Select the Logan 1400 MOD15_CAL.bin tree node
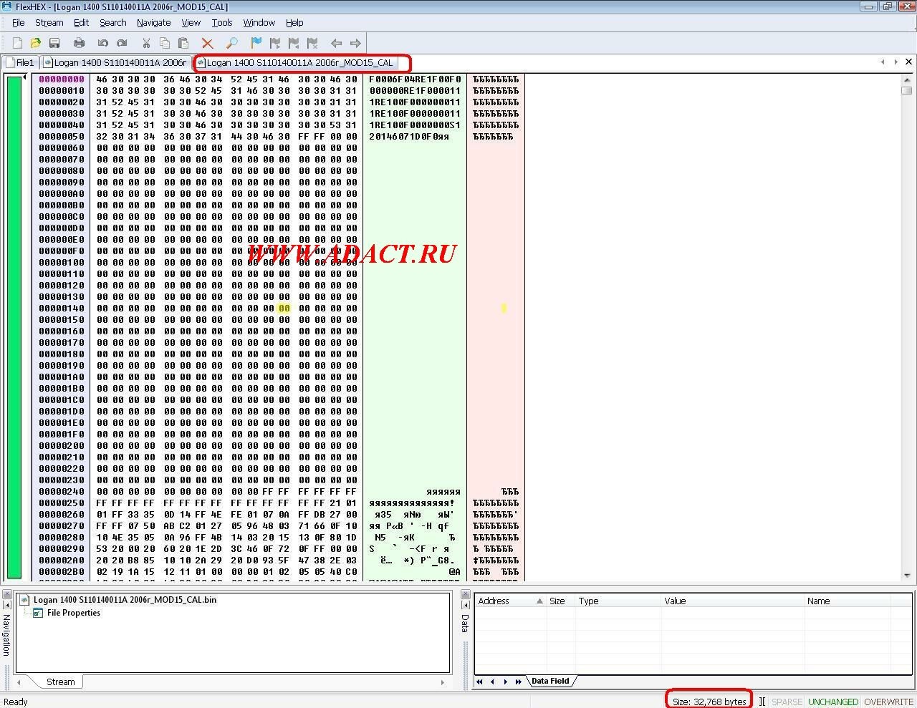The height and width of the screenshot is (708, 917). [125, 600]
